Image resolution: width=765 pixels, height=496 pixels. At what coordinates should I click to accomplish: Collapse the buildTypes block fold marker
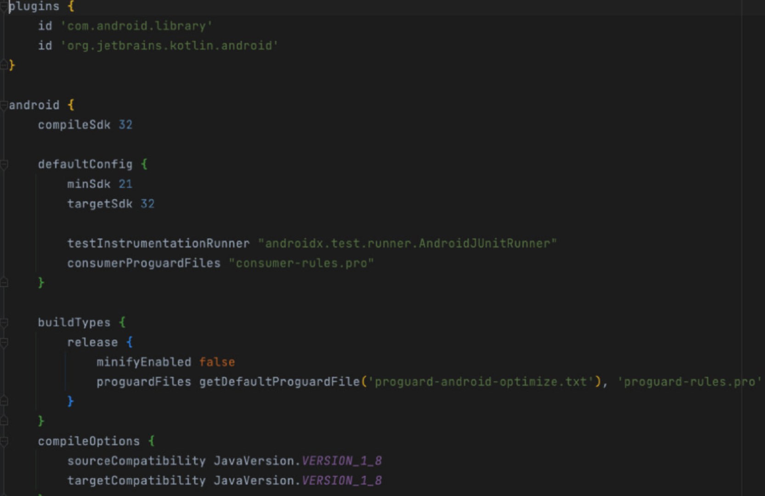[x=4, y=322]
